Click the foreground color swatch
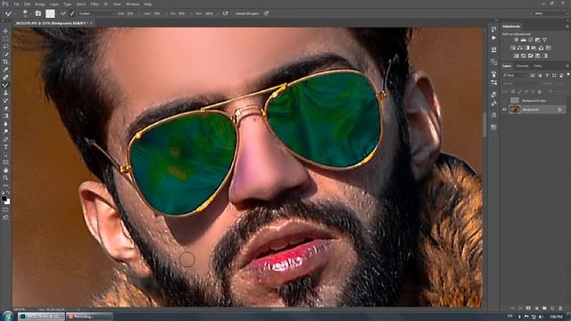Viewport: 571px width, 321px height. coord(4,199)
